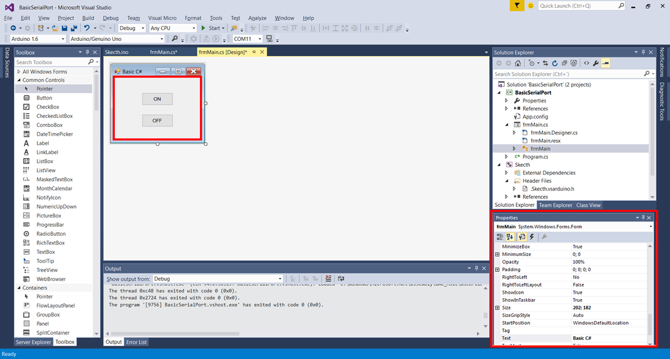Click the Events lightning bolt in Properties
The image size is (670, 359).
point(532,237)
